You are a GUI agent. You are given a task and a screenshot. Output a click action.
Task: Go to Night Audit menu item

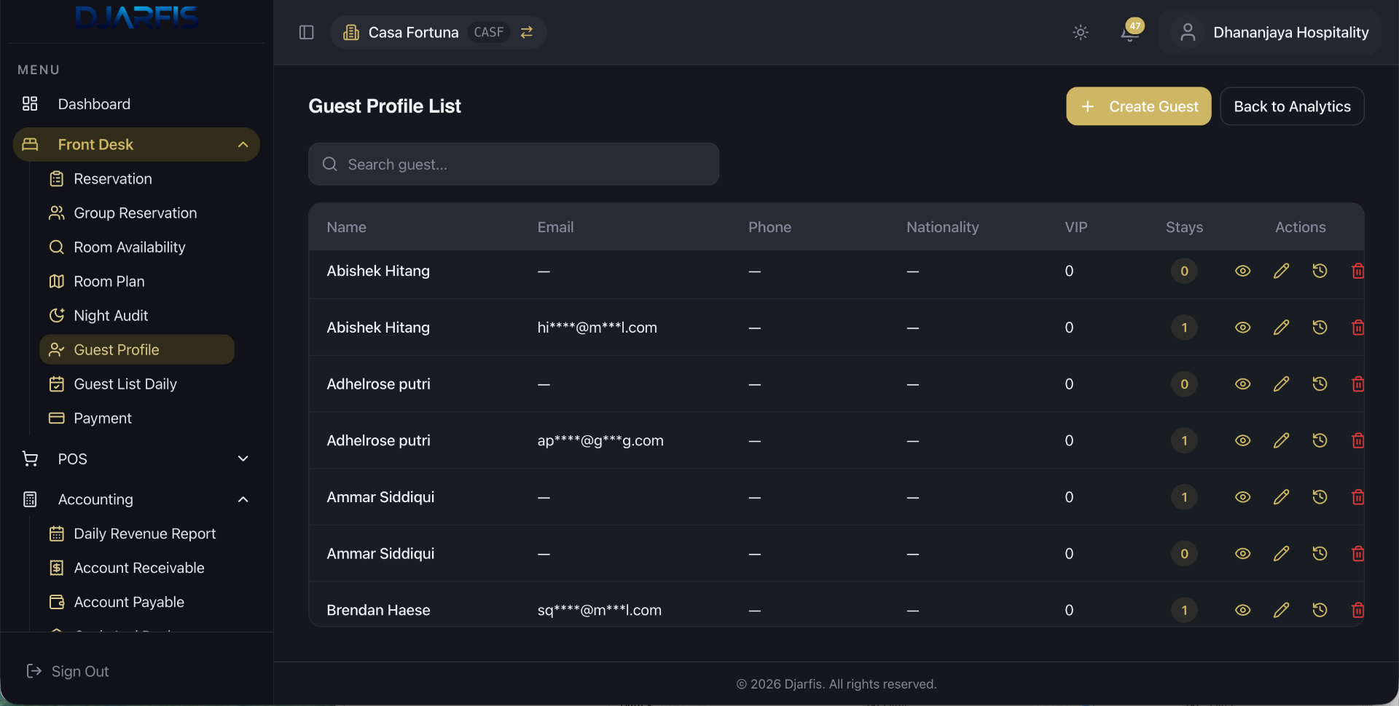pos(111,316)
